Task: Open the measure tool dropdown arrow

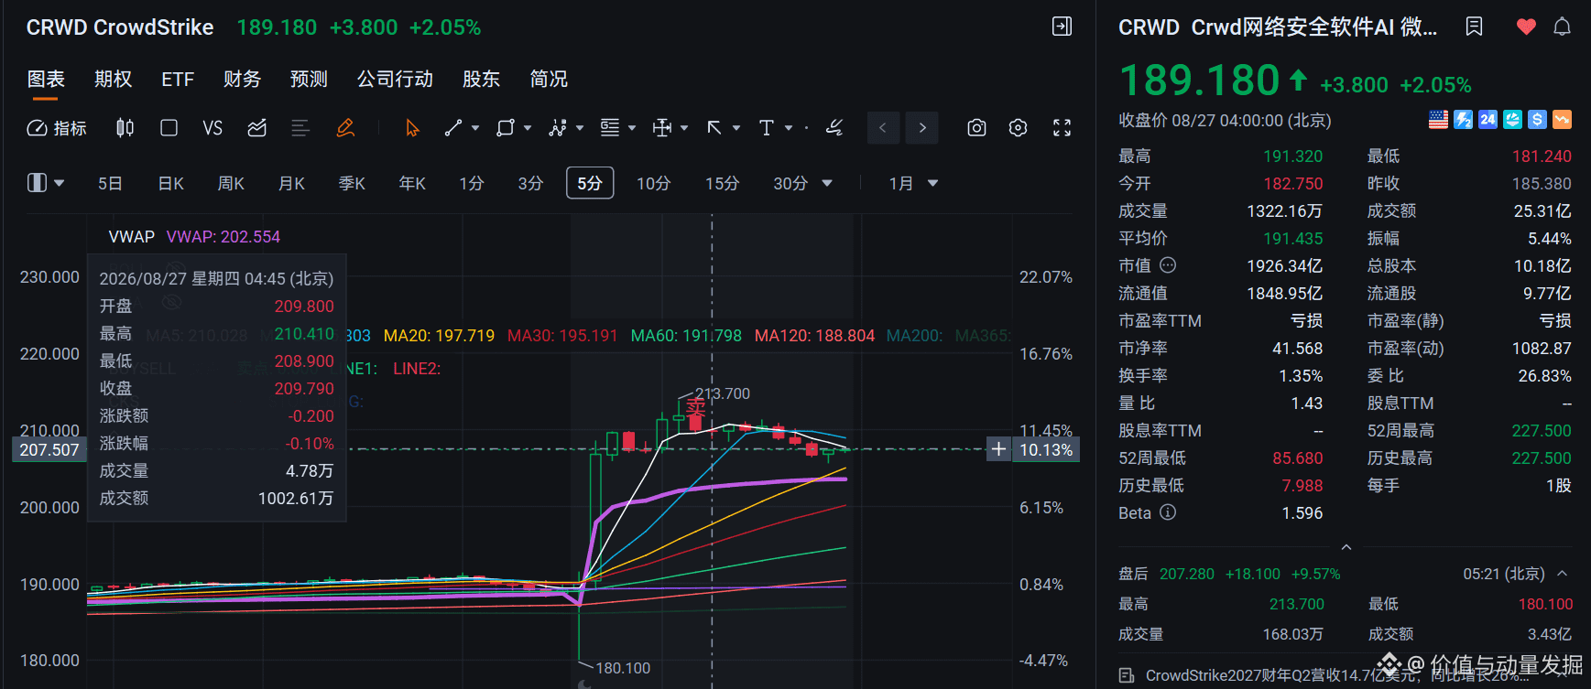Action: 684,128
